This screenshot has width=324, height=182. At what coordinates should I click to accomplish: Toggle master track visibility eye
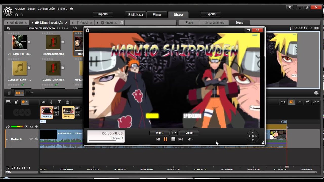click(x=31, y=127)
